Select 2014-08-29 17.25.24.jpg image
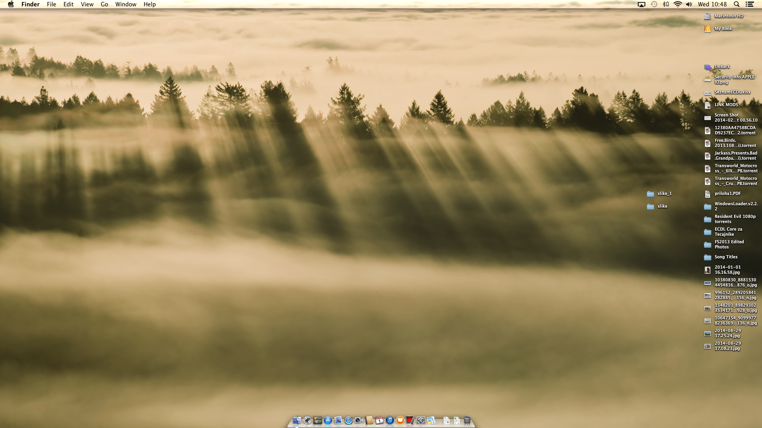Viewport: 762px width, 428px height. point(723,333)
